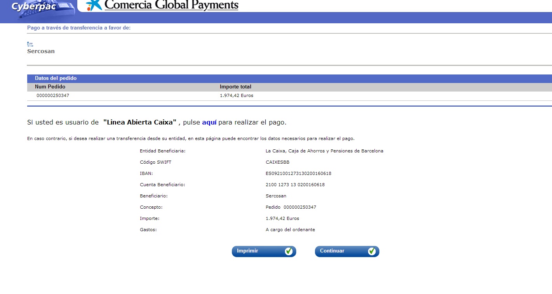
Task: Click the "Gastos:" label
Action: click(148, 230)
